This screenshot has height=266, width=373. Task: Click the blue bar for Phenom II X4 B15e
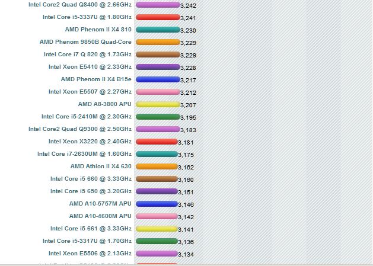[158, 79]
